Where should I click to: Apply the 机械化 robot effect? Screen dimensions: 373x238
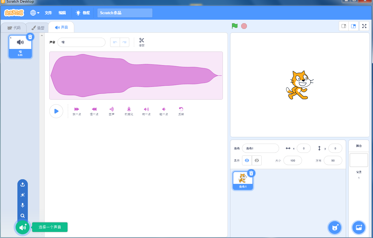tap(129, 111)
